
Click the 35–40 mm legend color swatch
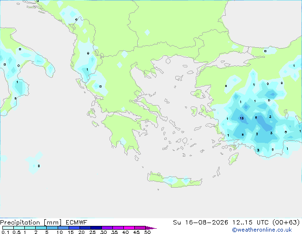[118, 228]
